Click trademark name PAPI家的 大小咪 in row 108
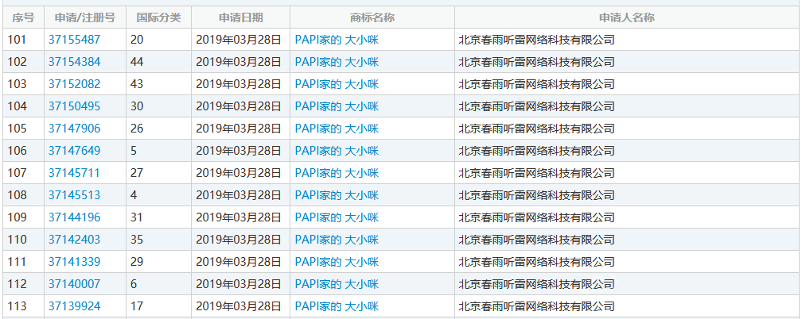The width and height of the screenshot is (802, 319). click(337, 195)
